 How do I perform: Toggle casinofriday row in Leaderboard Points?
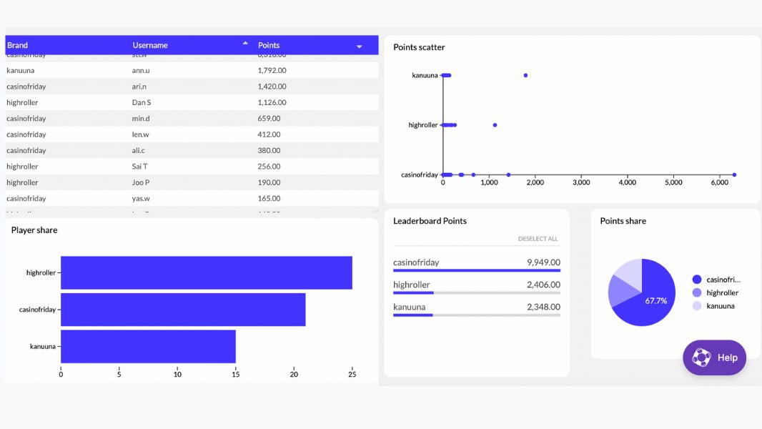click(477, 263)
